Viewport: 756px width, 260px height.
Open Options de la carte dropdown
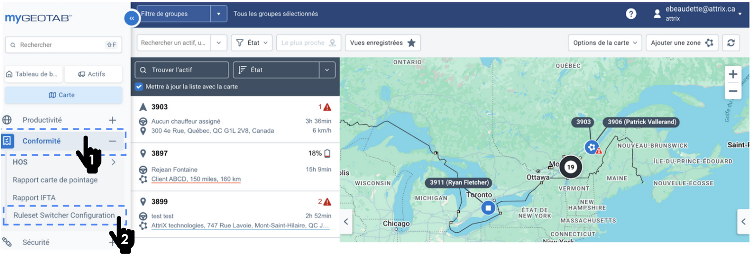coord(605,43)
